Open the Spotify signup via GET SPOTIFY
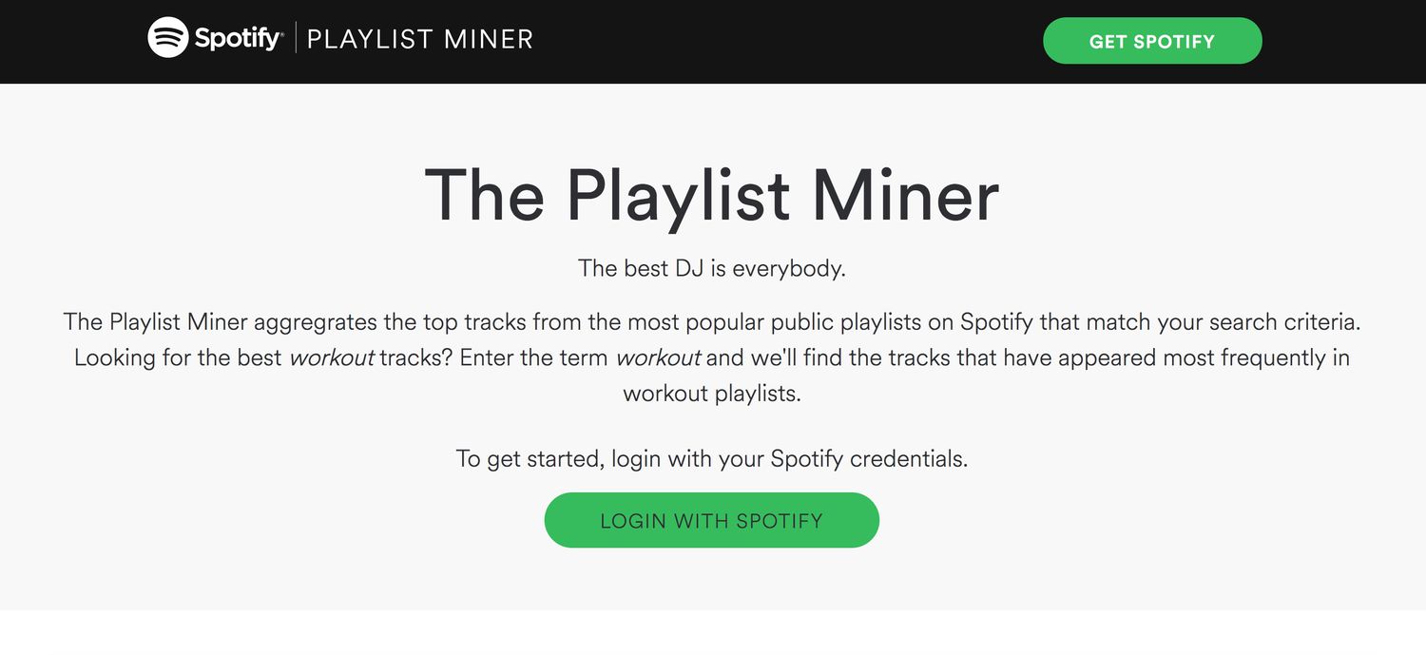 [1152, 41]
